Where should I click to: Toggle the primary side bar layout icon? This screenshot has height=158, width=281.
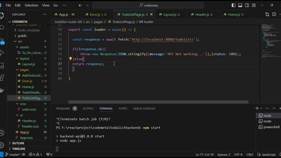point(234,5)
